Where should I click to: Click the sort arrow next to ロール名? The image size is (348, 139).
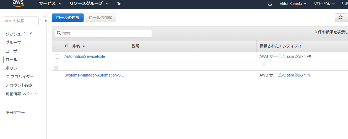(84, 46)
